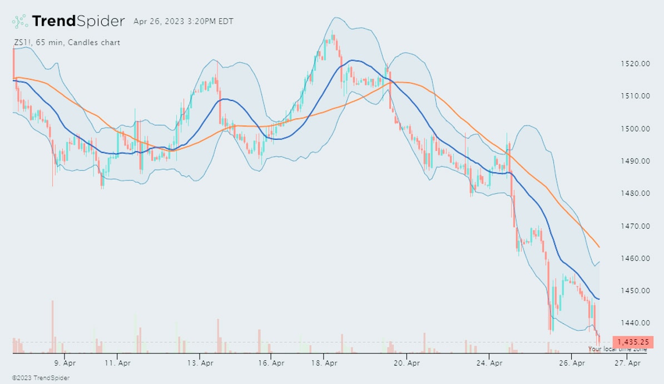Image resolution: width=664 pixels, height=384 pixels.
Task: Select the 13. Apr date marker
Action: [x=200, y=363]
